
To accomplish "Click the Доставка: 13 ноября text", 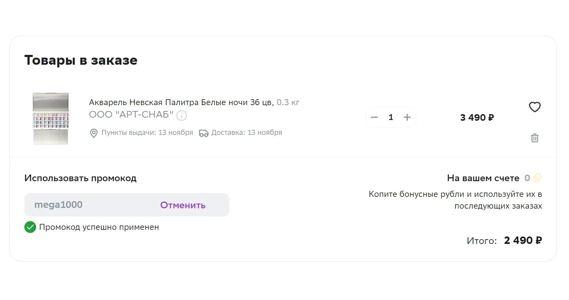I will (247, 133).
